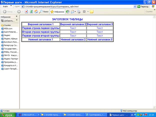Open the Mail envelope icon

pos(72,12)
